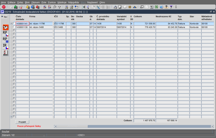The image size is (216, 138).
Task: Click the orange stamp document sidebar icon
Action: 6,27
